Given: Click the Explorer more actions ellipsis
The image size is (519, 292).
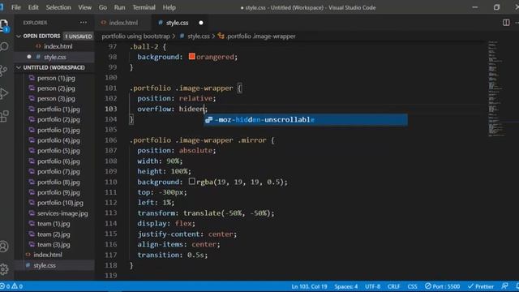Looking at the screenshot, I should pos(84,23).
